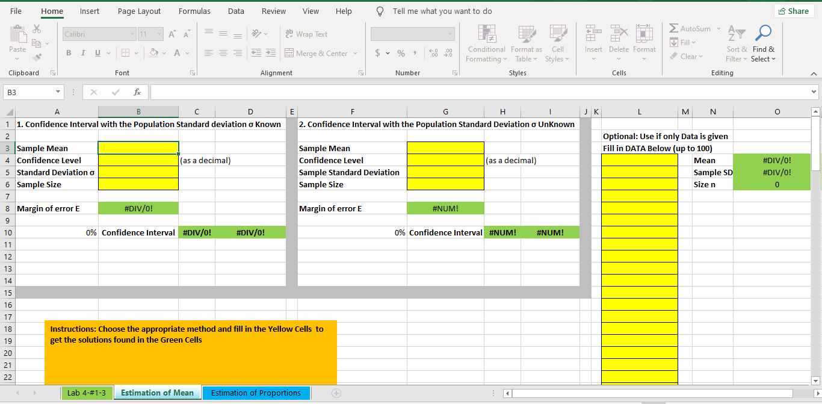Click the Increase Decimal icon
This screenshot has width=822, height=404.
pos(433,53)
